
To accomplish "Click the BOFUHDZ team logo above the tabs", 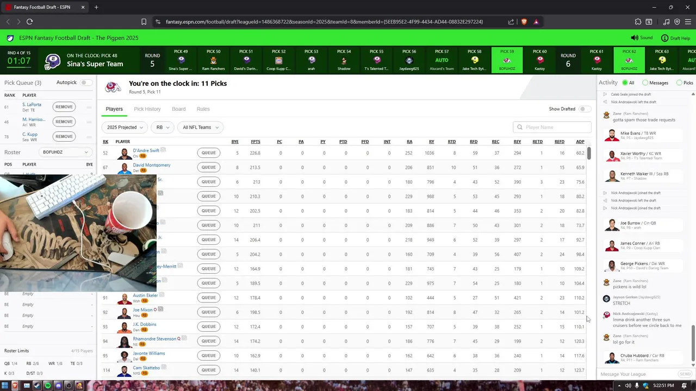I will click(x=113, y=87).
